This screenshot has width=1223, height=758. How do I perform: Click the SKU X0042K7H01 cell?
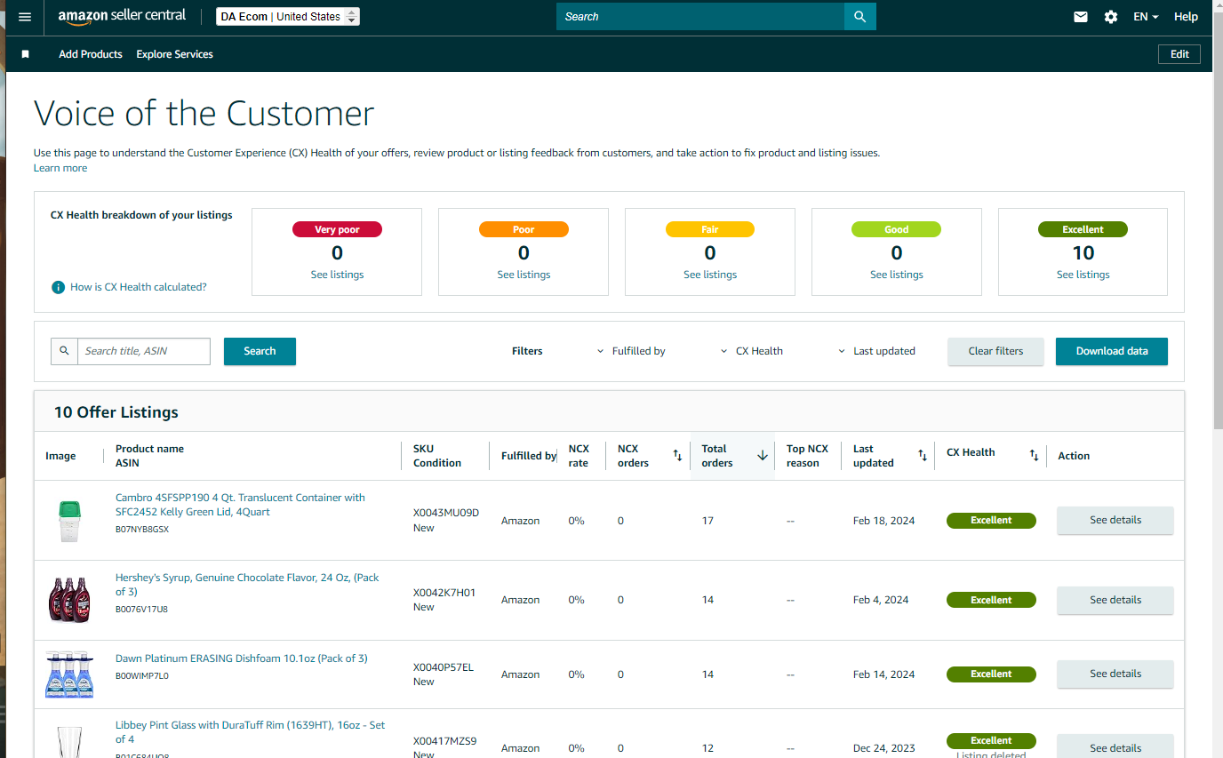[x=444, y=593]
